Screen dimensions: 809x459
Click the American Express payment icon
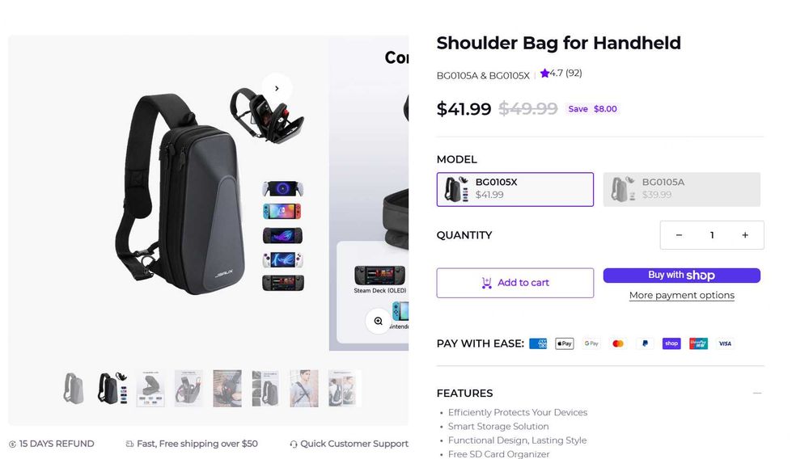tap(538, 343)
